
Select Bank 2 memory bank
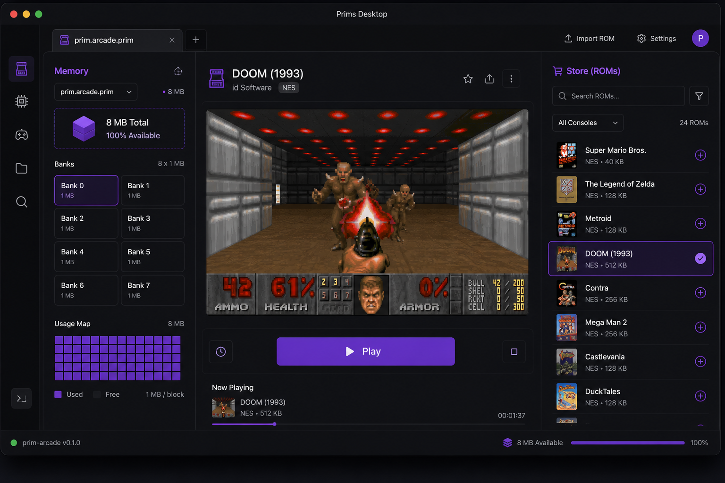[x=86, y=223]
